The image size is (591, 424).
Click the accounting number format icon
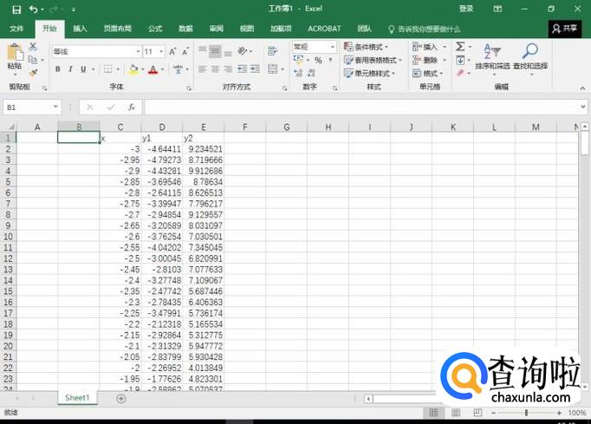click(x=298, y=60)
